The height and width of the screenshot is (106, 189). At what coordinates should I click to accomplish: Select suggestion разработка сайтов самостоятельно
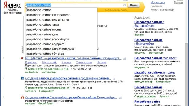click(x=61, y=49)
